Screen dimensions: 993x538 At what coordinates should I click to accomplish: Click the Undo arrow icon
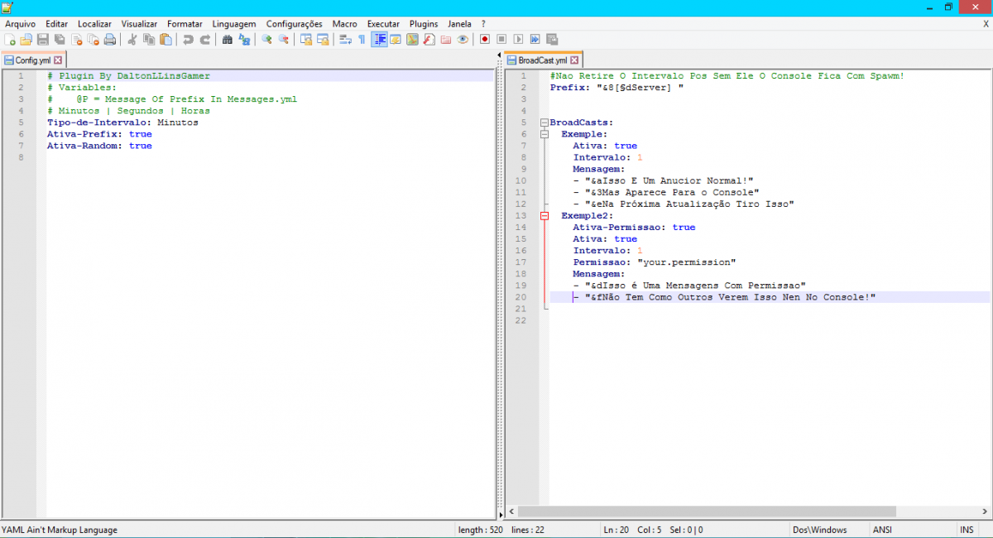(x=188, y=39)
